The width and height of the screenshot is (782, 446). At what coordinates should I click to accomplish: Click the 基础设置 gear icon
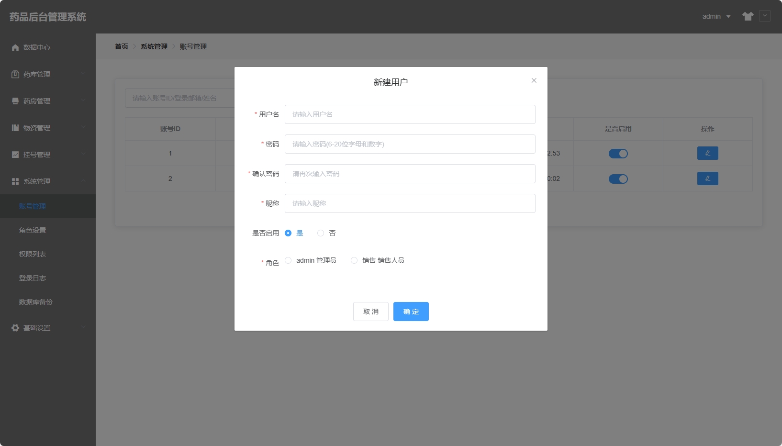click(x=15, y=328)
